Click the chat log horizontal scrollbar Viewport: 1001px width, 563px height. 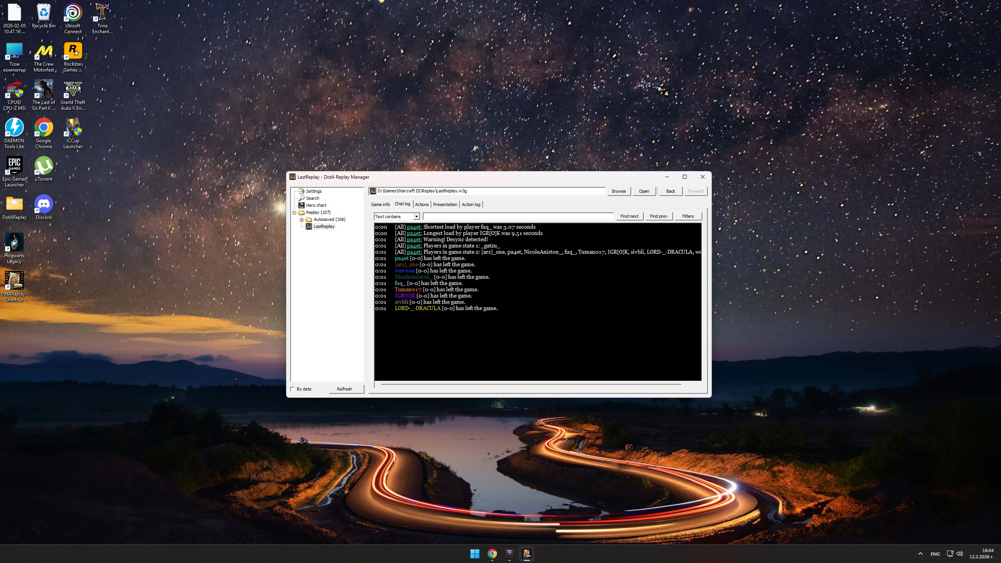tap(531, 384)
